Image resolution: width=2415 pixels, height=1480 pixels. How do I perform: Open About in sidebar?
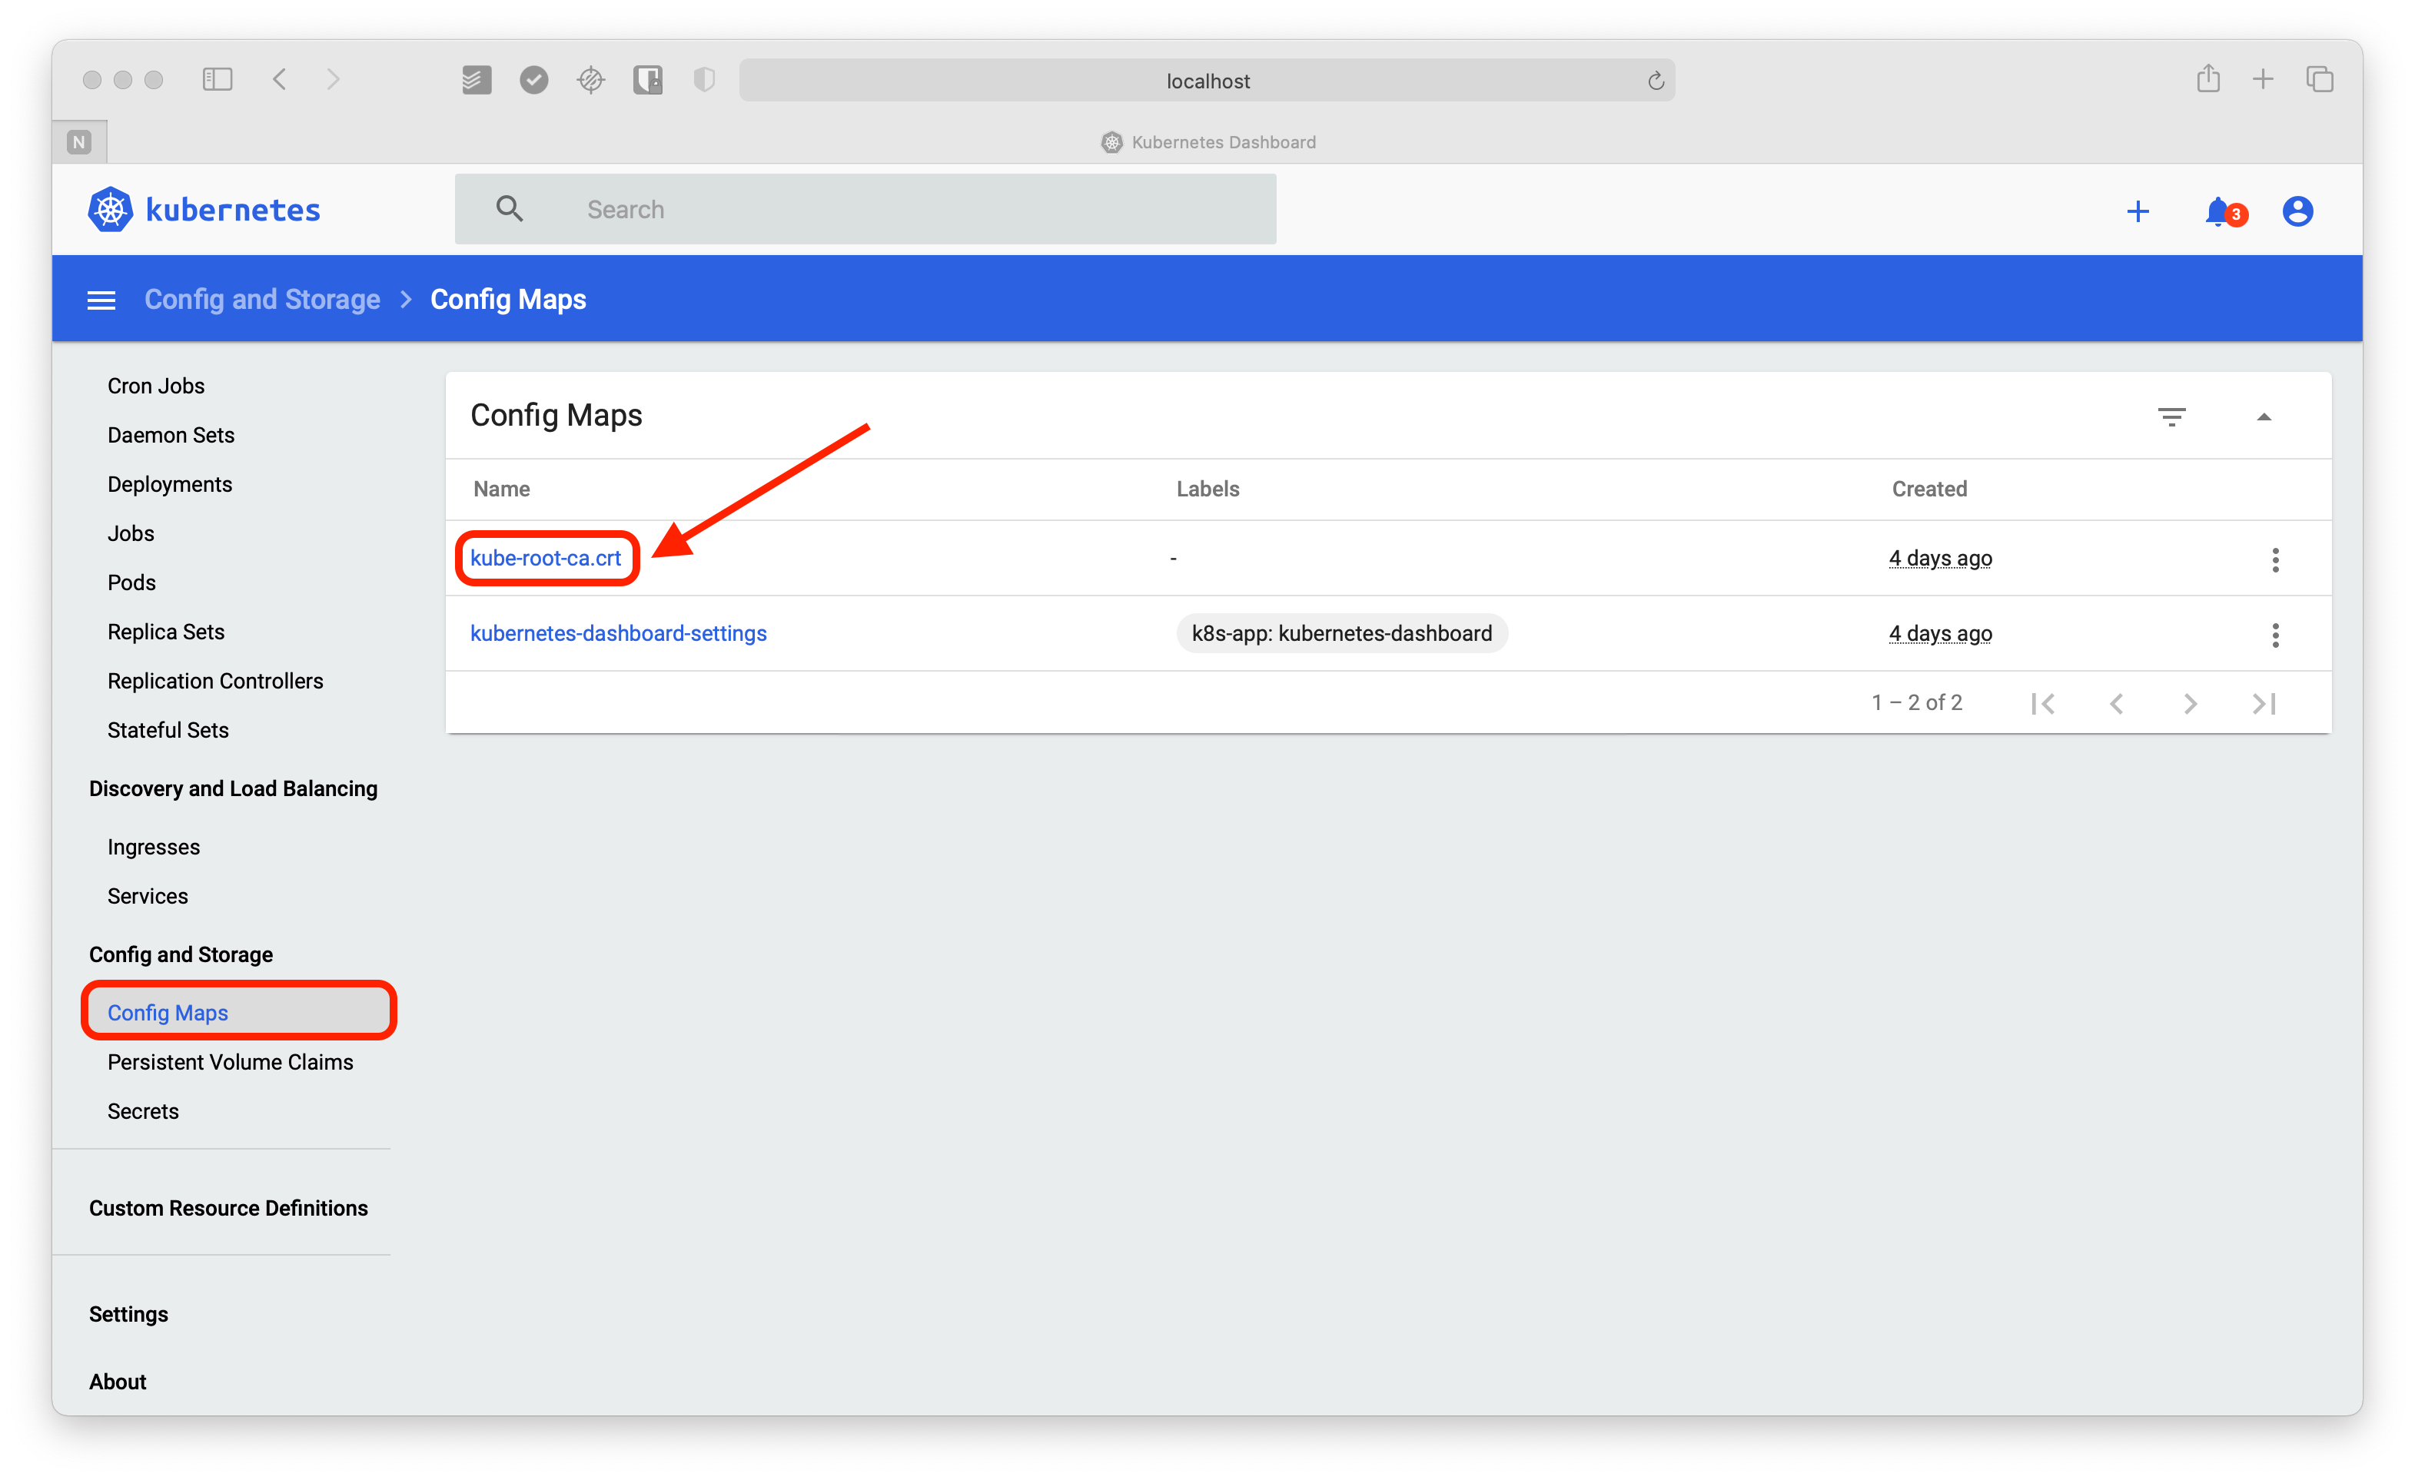(x=118, y=1382)
